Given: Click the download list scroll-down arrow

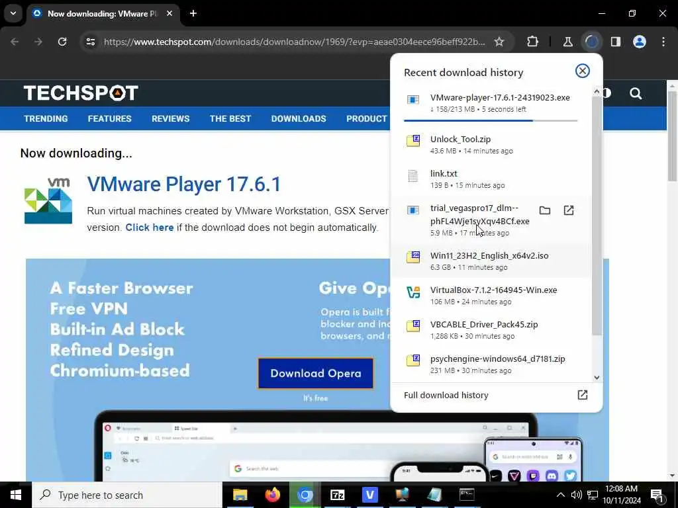Looking at the screenshot, I should tap(597, 378).
